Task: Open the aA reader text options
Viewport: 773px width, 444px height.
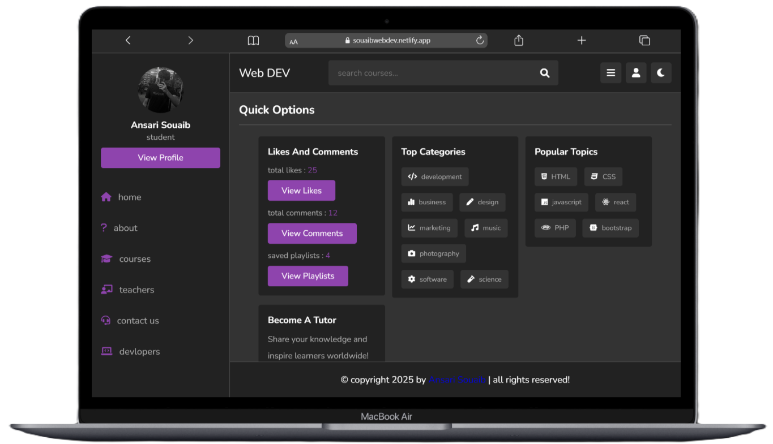Action: point(293,41)
